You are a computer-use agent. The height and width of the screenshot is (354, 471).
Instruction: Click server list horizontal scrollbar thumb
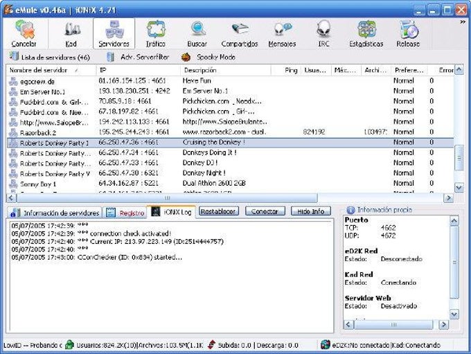click(167, 198)
